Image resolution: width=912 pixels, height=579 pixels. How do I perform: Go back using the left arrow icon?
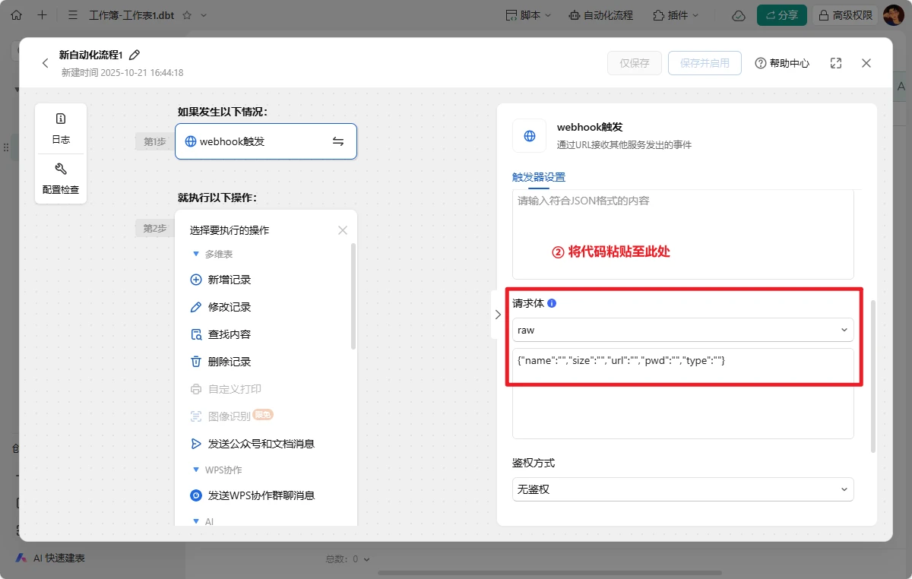pos(45,63)
